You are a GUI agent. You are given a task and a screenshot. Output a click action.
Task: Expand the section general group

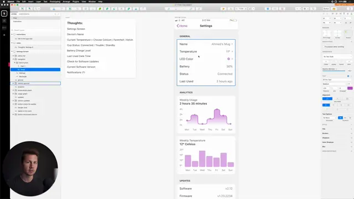pos(13,83)
